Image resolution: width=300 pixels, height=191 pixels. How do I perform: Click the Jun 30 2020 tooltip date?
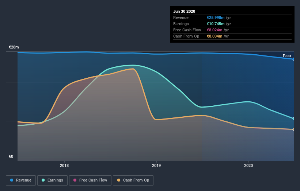tap(184, 11)
